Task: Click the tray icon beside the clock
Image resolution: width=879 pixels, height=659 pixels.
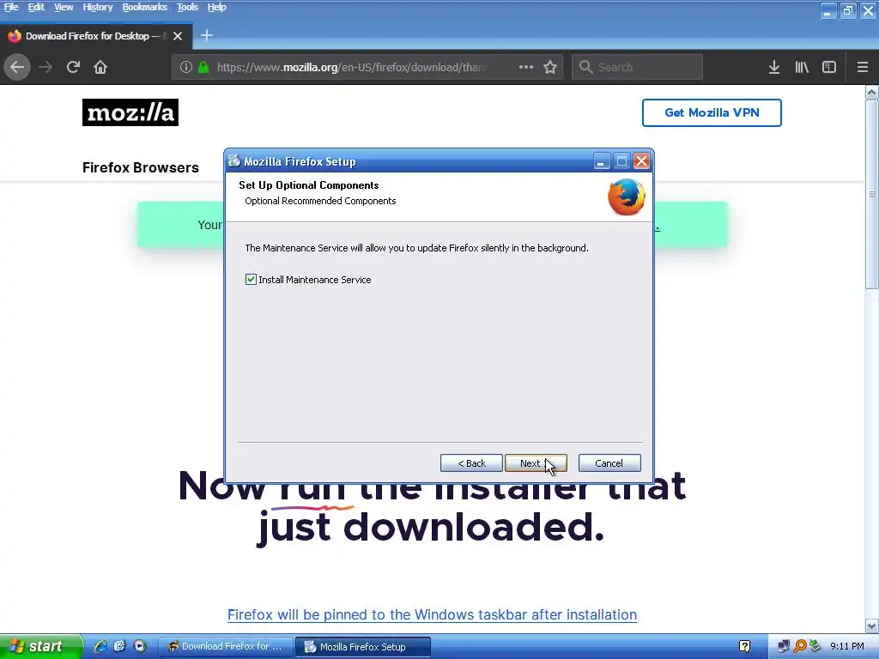Action: tap(815, 647)
